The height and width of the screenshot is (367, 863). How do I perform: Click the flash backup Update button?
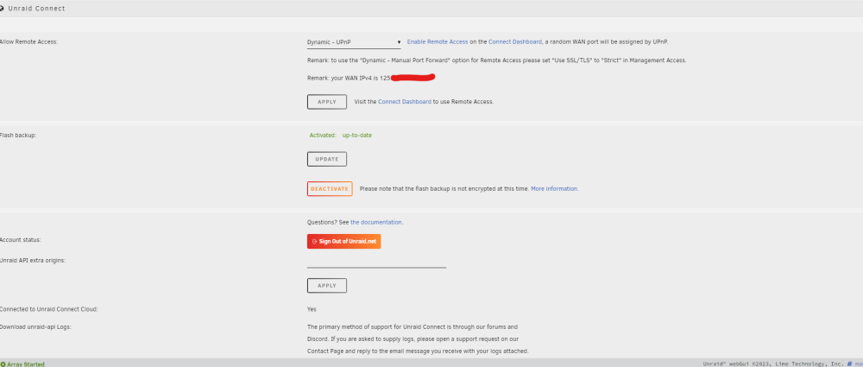pos(327,159)
